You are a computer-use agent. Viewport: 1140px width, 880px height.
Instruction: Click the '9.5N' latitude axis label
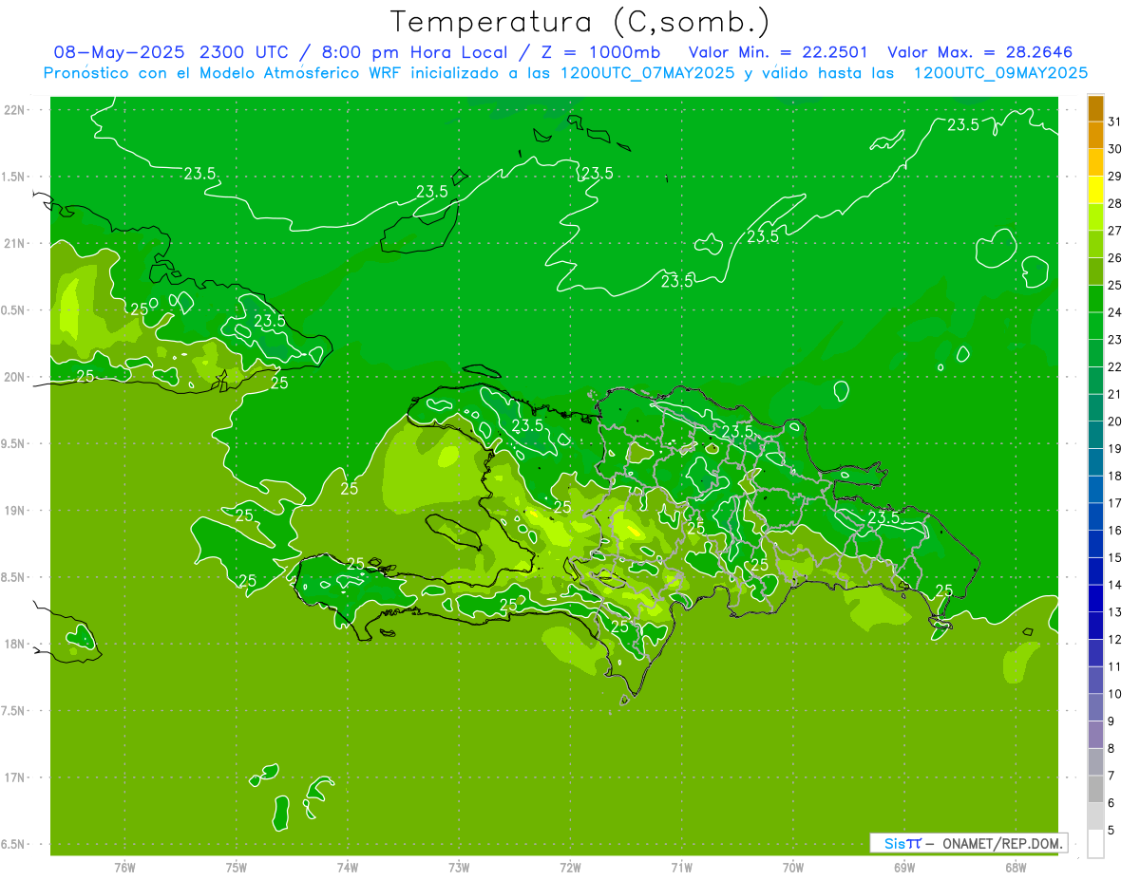(x=14, y=443)
